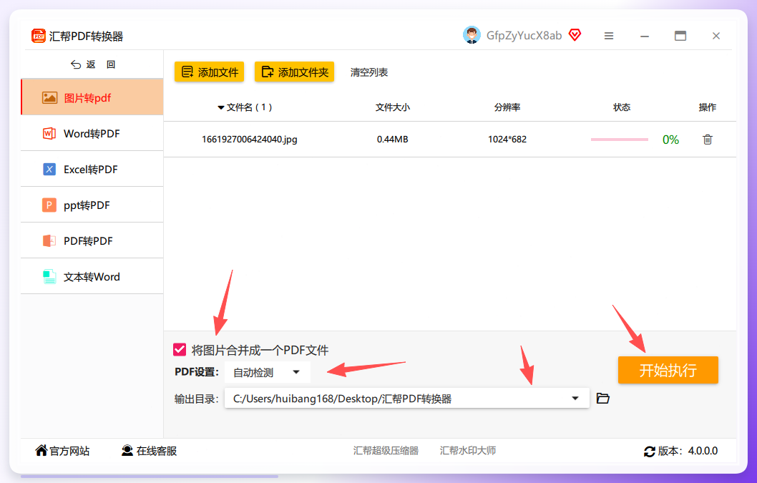
Task: Click the output path text field
Action: point(407,399)
